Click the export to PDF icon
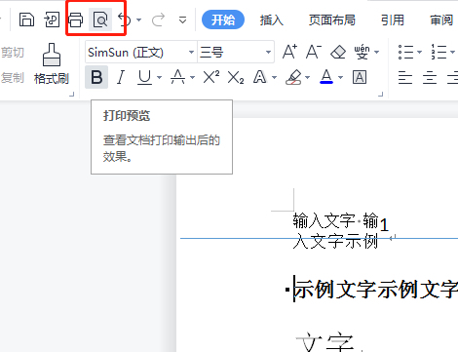 pyautogui.click(x=52, y=20)
